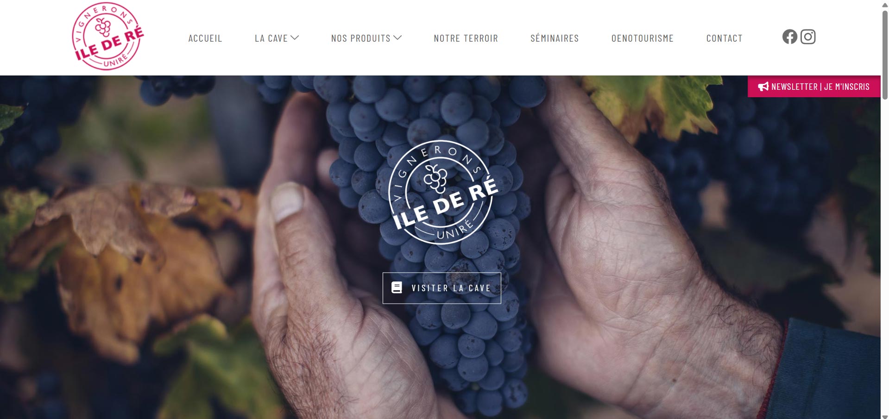Click the white circular logo over the grapes

pyautogui.click(x=443, y=192)
